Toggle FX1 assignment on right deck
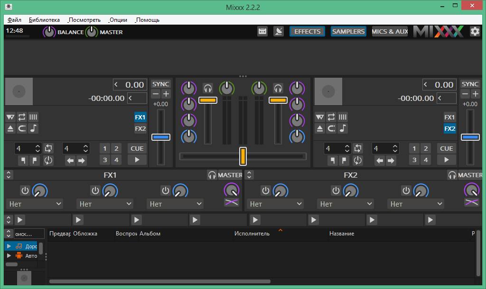This screenshot has height=289, width=486. [x=449, y=117]
